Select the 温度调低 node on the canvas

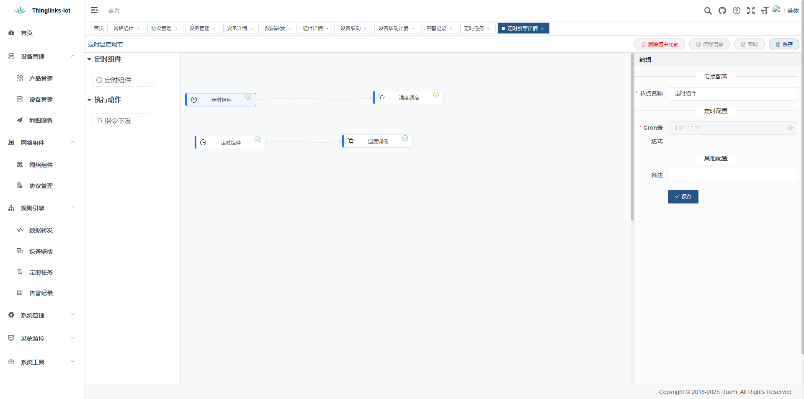coord(378,142)
